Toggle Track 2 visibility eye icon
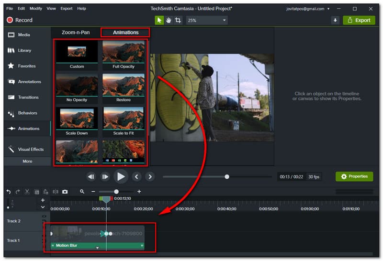Image resolution: width=383 pixels, height=261 pixels. tap(44, 217)
